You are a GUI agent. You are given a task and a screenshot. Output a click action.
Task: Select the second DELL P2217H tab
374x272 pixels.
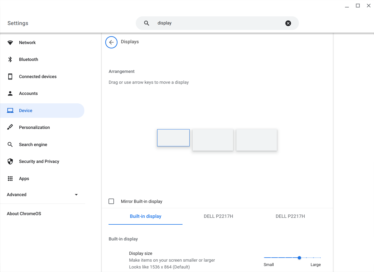(x=290, y=217)
